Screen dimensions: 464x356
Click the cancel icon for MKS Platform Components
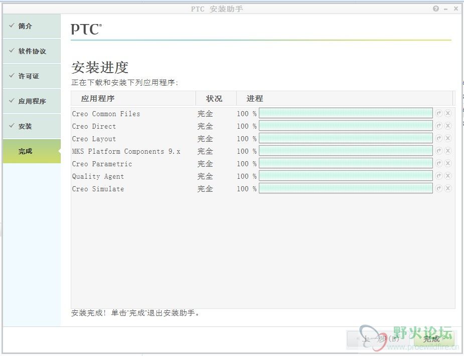(448, 151)
